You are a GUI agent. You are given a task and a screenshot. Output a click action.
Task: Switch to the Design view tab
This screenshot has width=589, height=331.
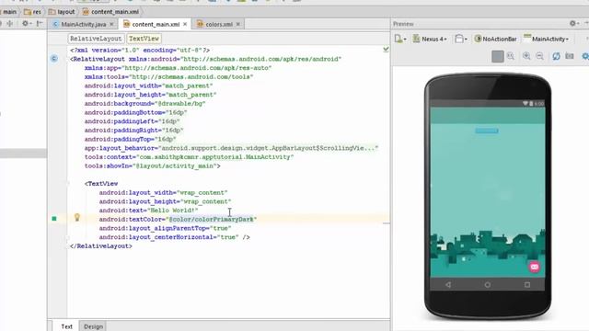[93, 326]
